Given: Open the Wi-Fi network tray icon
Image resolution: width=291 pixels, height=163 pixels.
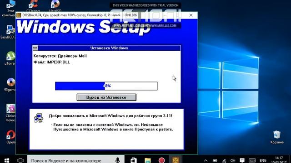Looking at the screenshot, I should (x=224, y=160).
